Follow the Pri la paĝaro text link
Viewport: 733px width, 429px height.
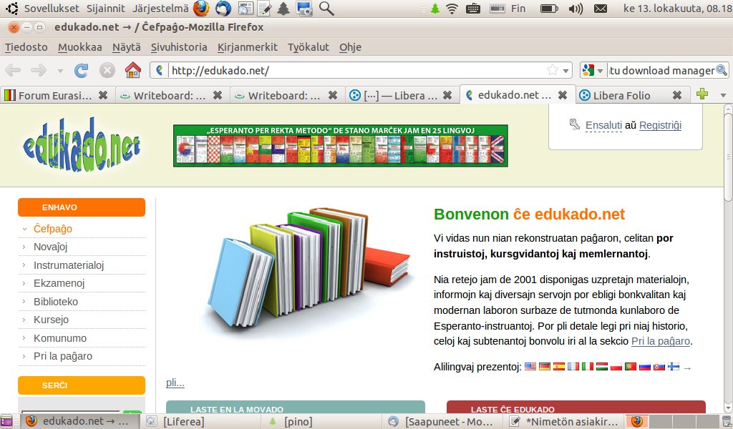661,341
